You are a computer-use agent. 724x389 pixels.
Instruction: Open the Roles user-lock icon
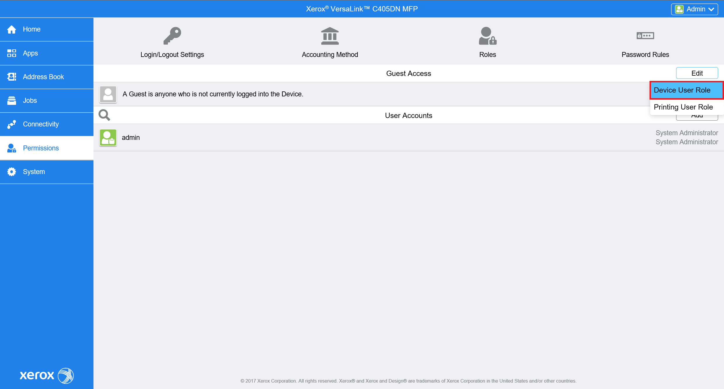click(x=487, y=36)
